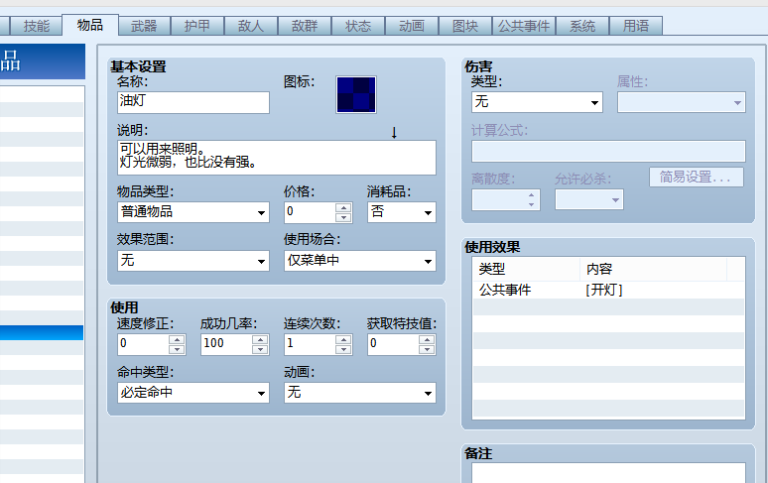This screenshot has height=483, width=768.
Task: Click the 名称 field containing 油灯
Action: (193, 102)
